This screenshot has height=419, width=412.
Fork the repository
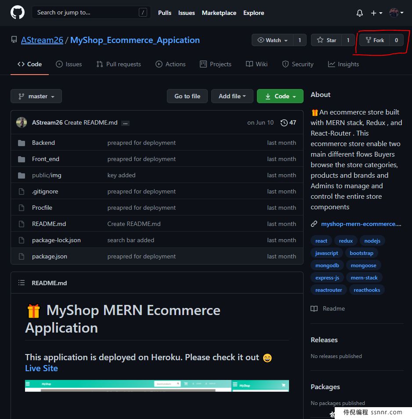[375, 40]
